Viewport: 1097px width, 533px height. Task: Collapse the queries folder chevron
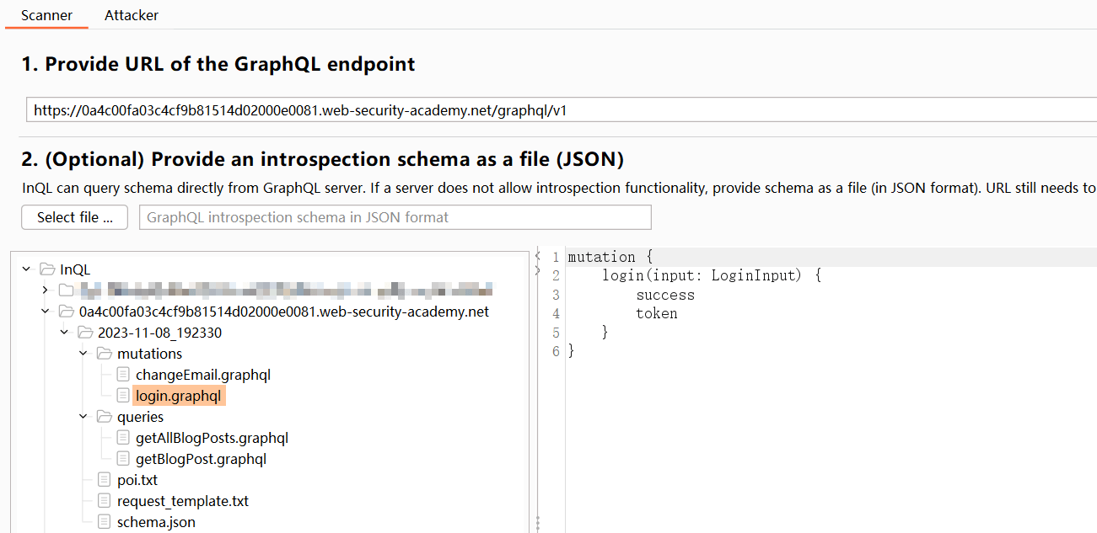click(83, 417)
